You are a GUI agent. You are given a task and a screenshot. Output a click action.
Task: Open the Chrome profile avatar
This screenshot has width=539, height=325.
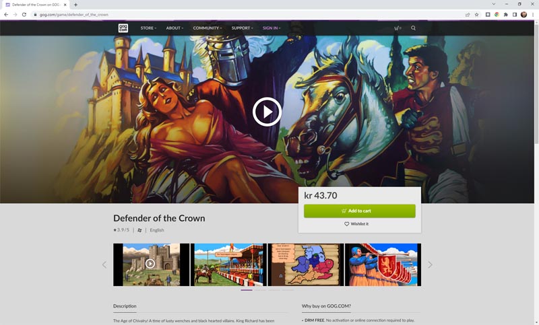[x=524, y=14]
